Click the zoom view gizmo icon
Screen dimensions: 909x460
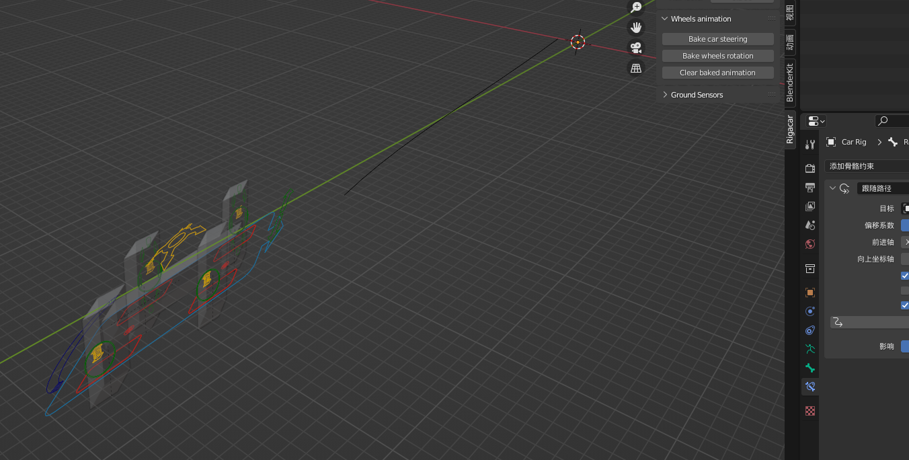[x=636, y=7]
